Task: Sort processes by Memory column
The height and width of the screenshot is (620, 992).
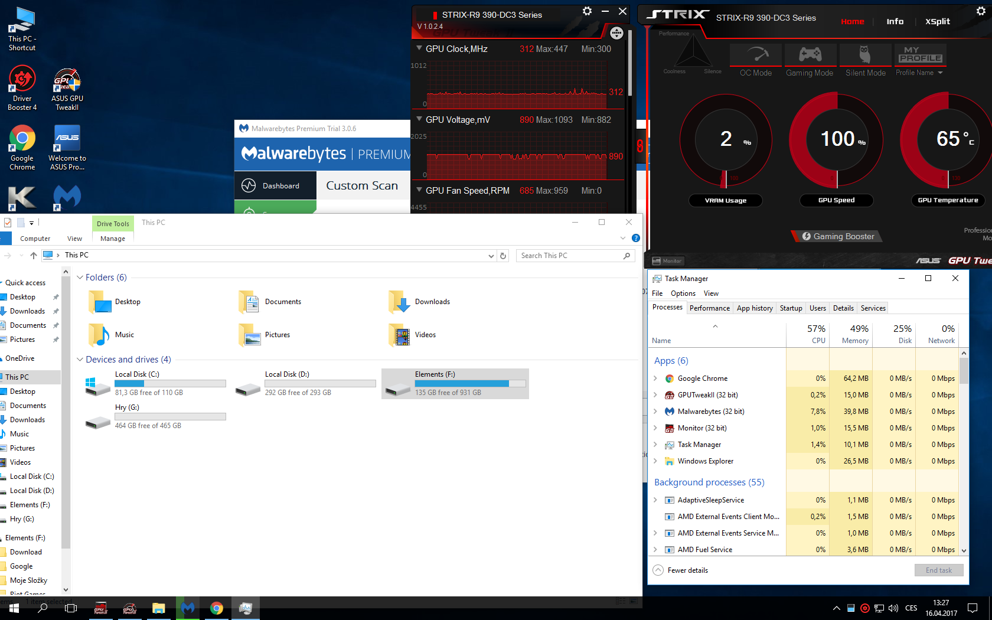Action: [851, 333]
